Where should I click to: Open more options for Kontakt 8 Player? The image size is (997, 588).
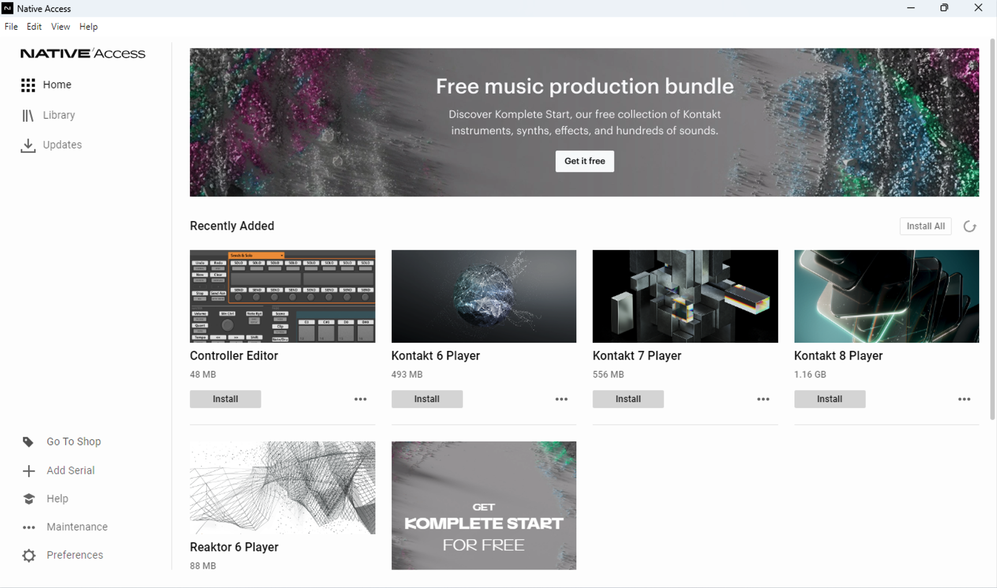(x=964, y=399)
